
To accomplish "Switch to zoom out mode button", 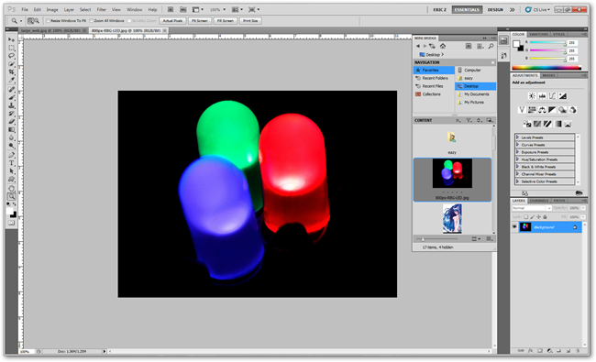I will point(37,21).
